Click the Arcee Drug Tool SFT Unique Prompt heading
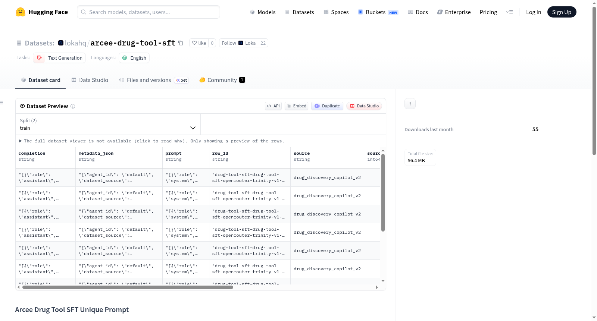The width and height of the screenshot is (597, 321). [x=72, y=310]
